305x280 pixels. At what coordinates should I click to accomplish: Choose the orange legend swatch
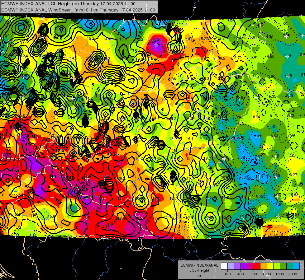click(x=264, y=266)
